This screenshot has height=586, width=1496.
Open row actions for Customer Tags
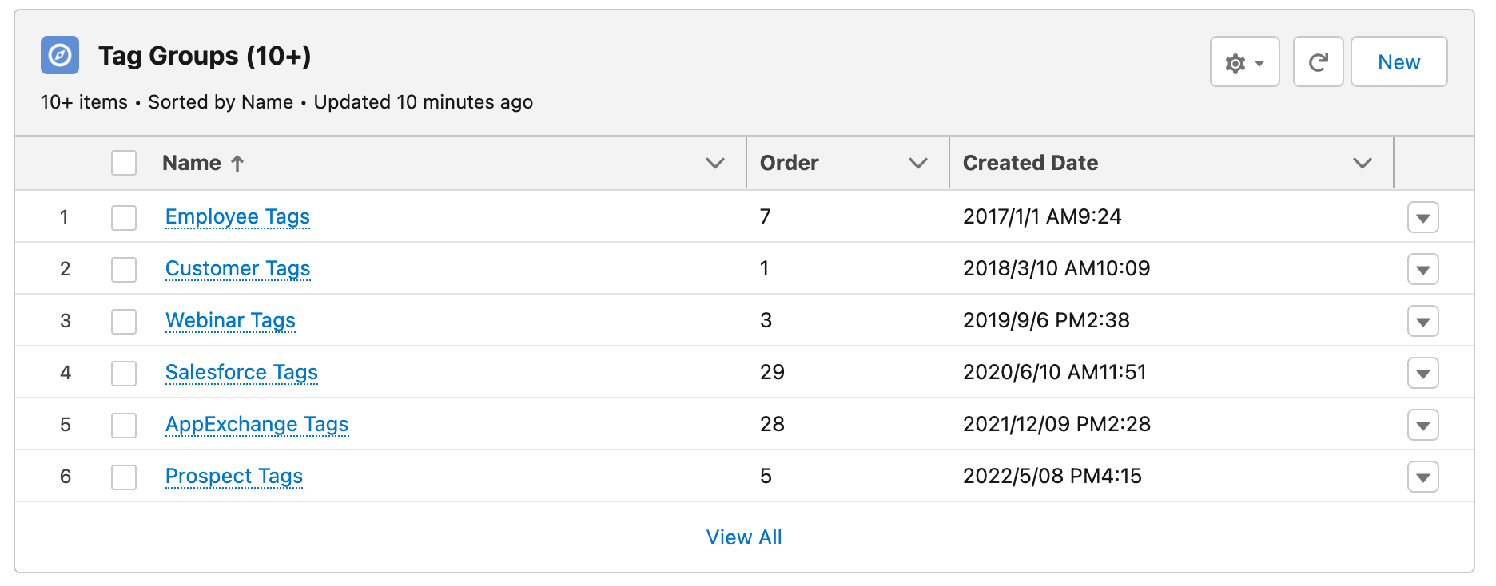point(1422,270)
